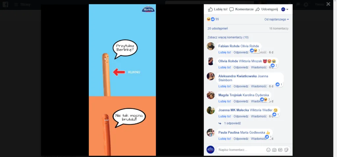Reply to Olivia Rohde's comment

(241, 67)
